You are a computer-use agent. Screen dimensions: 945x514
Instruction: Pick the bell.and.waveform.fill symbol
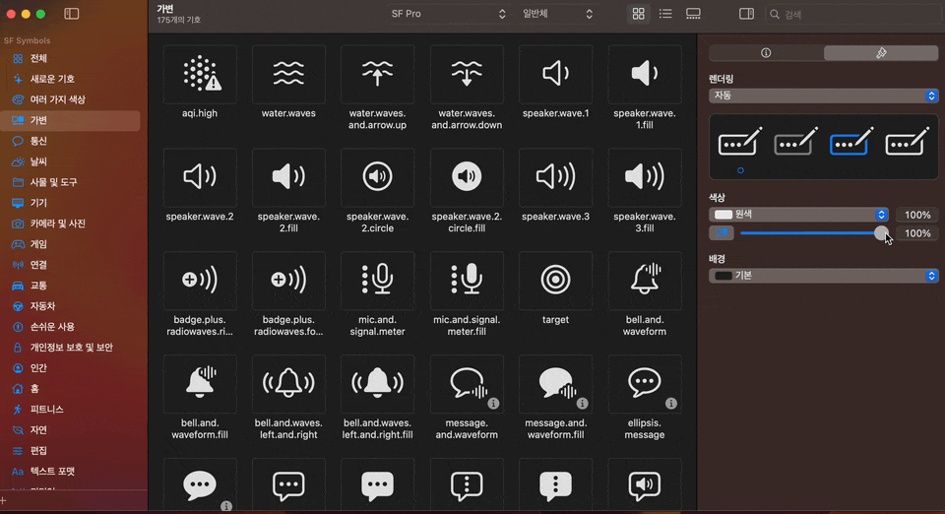coord(200,383)
